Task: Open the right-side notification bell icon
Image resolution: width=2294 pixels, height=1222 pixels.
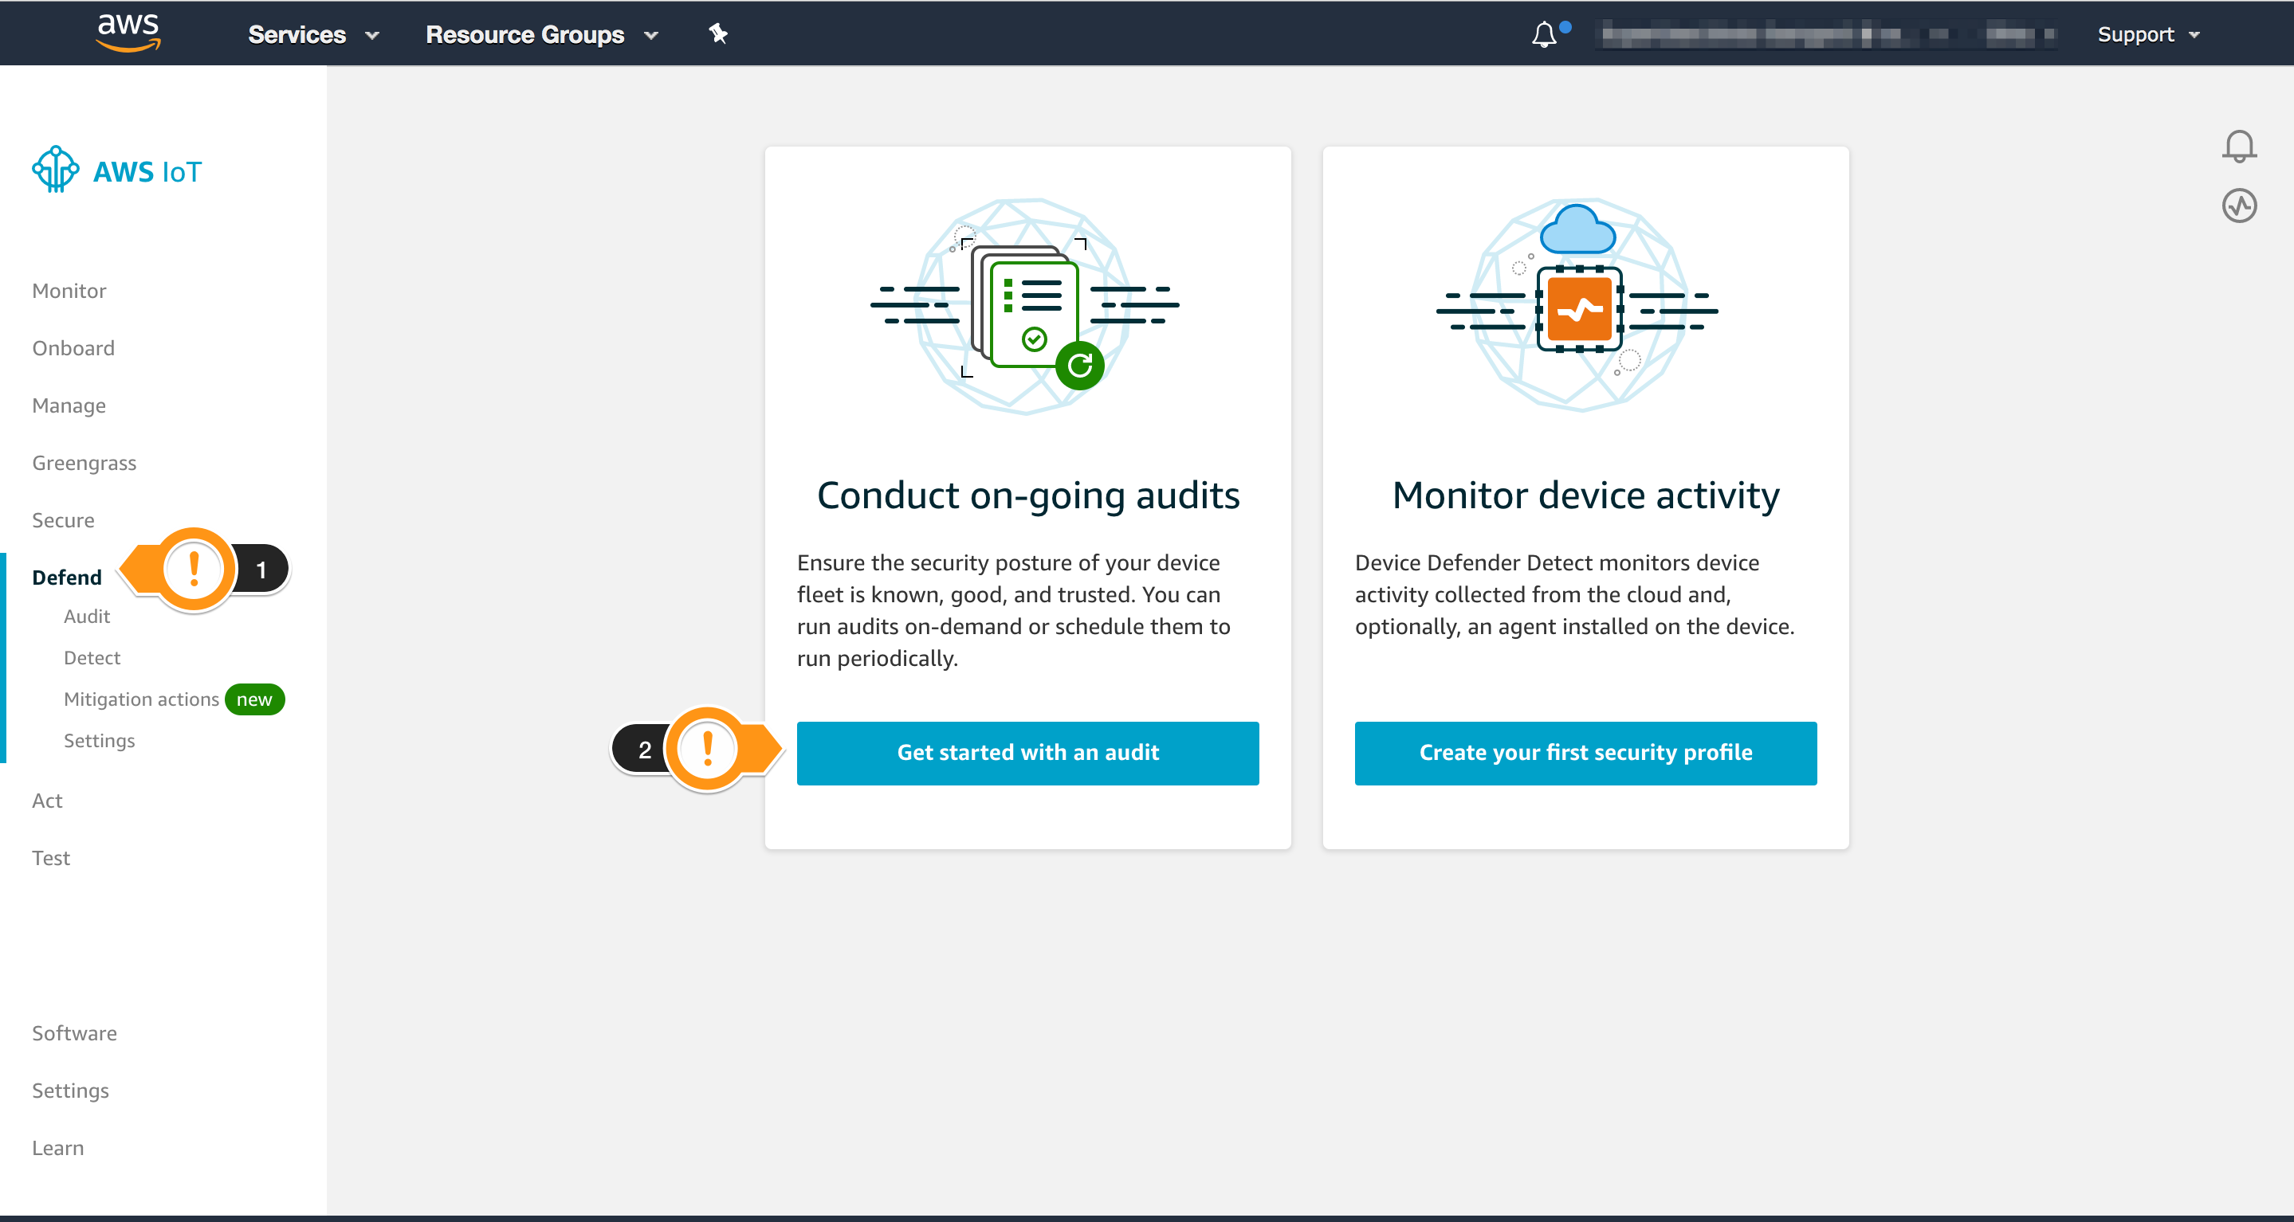Action: pos(2239,146)
